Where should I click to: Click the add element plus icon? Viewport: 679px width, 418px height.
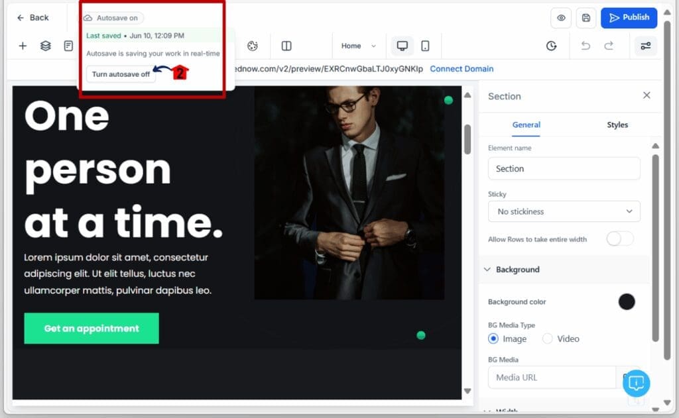point(23,46)
